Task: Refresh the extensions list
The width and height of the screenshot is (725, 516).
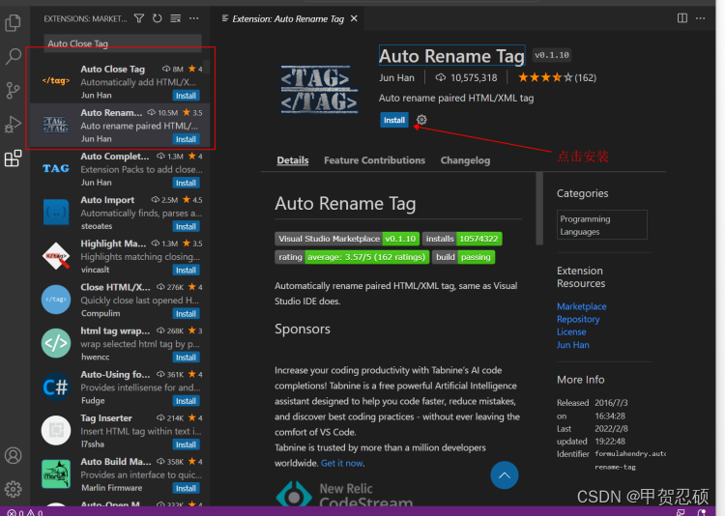Action: tap(158, 18)
